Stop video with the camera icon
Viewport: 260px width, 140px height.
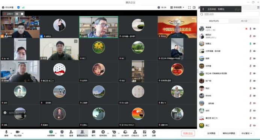click(18, 133)
